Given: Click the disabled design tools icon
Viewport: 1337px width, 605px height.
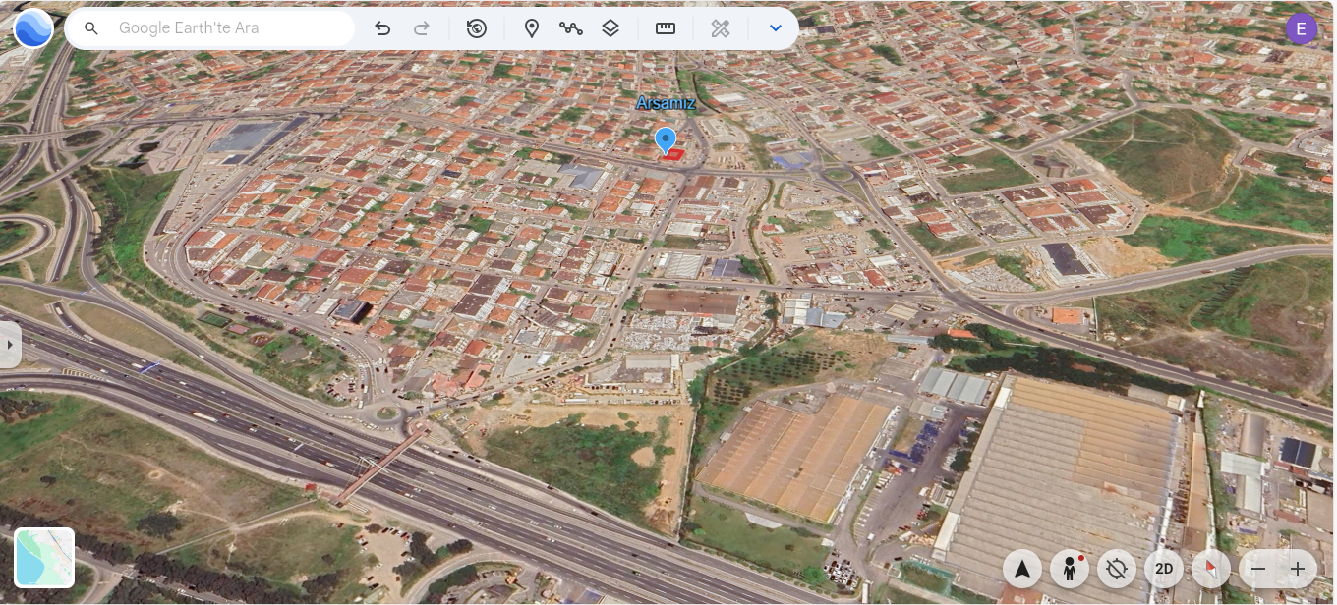Looking at the screenshot, I should point(721,28).
